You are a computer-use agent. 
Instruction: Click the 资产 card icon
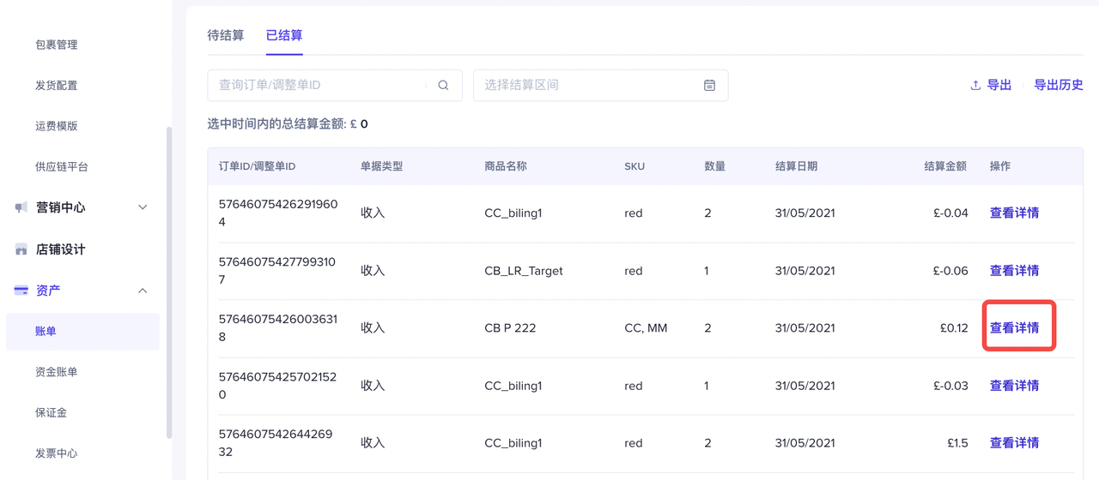(x=21, y=291)
